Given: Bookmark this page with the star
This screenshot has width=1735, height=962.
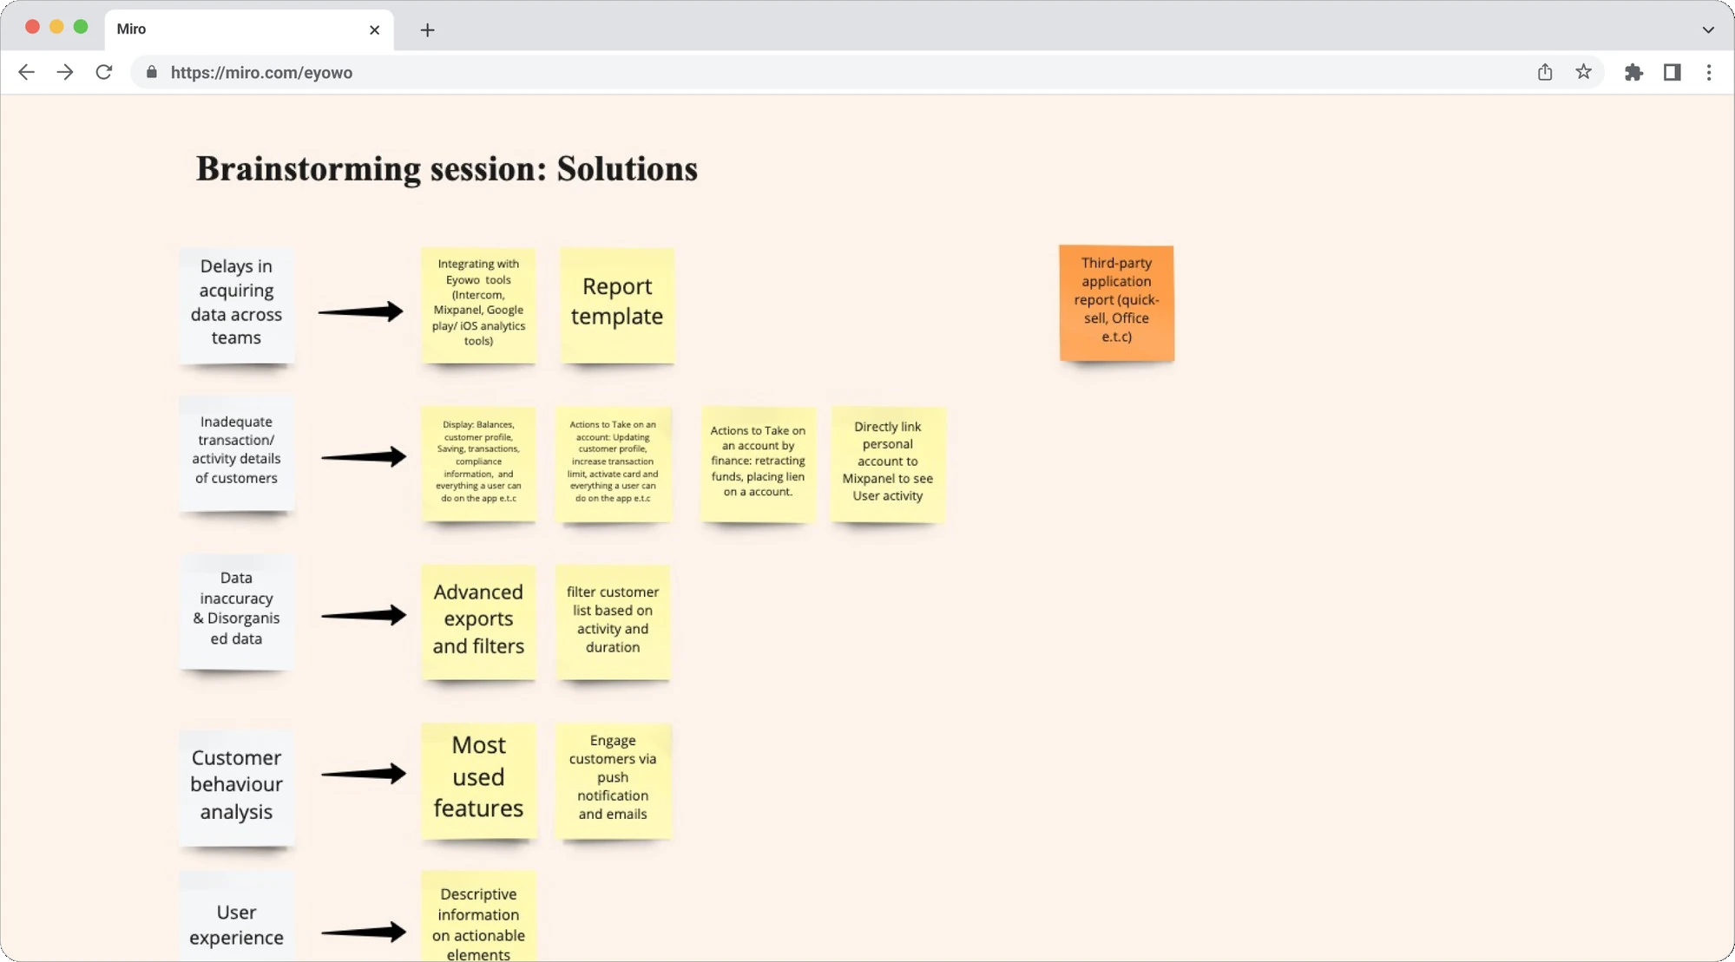Looking at the screenshot, I should (x=1584, y=73).
